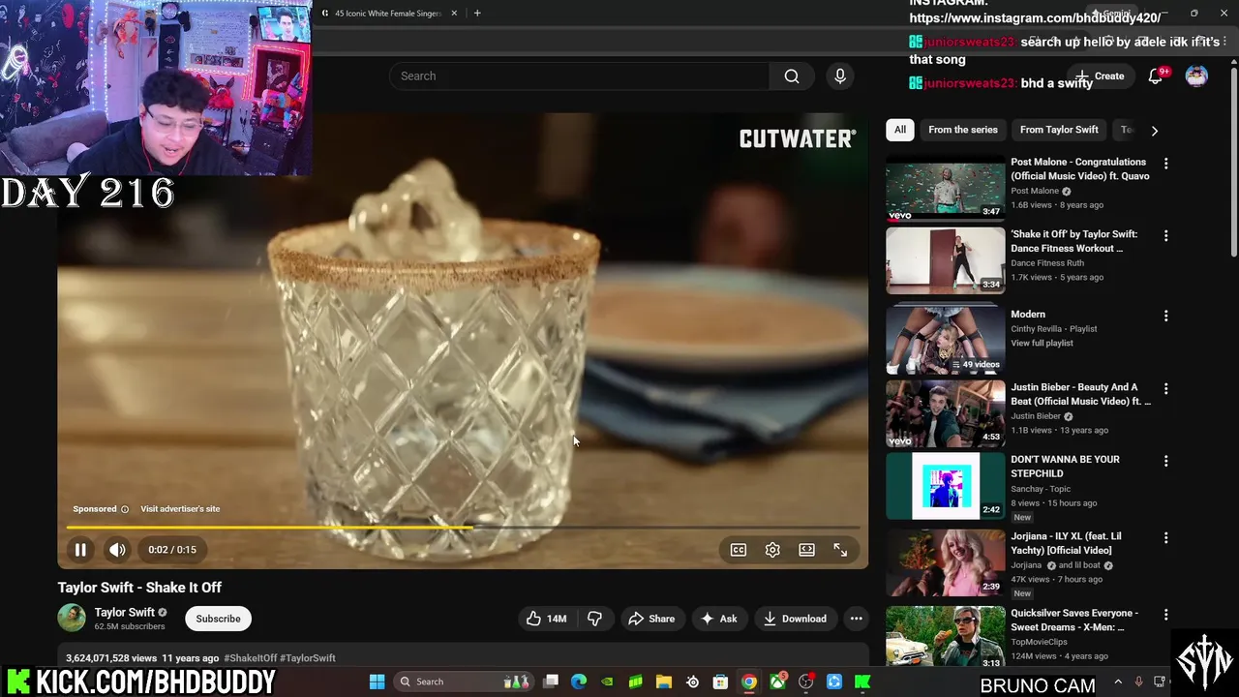1239x697 pixels.
Task: Open the account avatar menu
Action: [x=1196, y=76]
